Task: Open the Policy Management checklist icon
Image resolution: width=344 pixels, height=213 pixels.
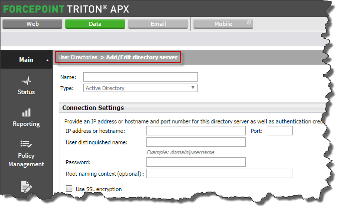Action: coord(26,144)
